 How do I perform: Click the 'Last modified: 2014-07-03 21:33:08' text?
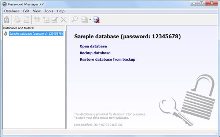(x=98, y=125)
